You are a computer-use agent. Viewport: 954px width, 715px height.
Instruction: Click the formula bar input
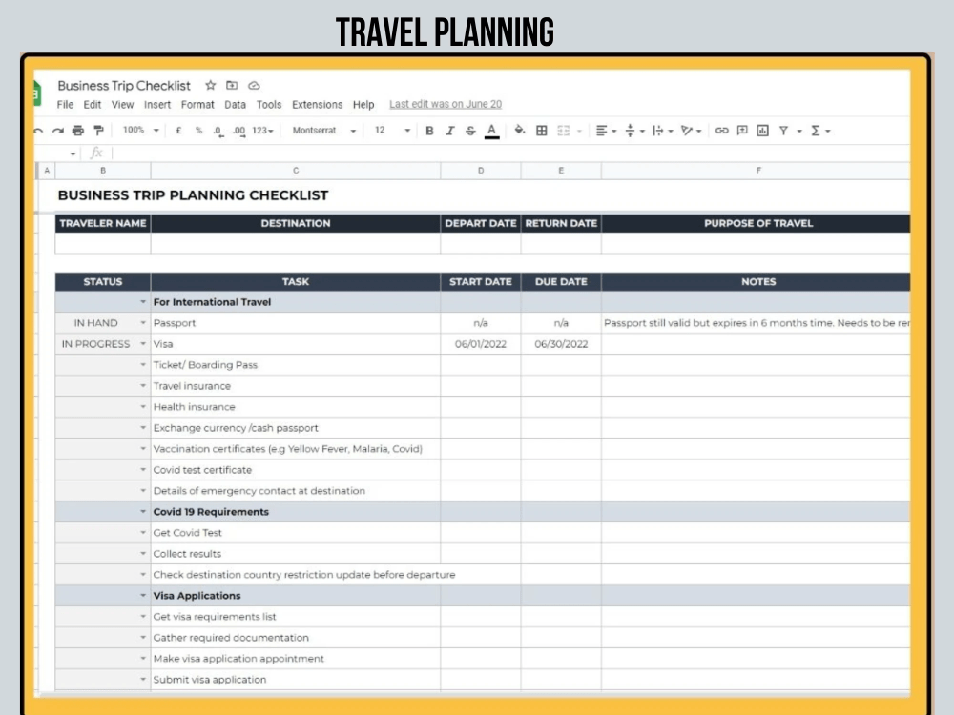coord(511,153)
